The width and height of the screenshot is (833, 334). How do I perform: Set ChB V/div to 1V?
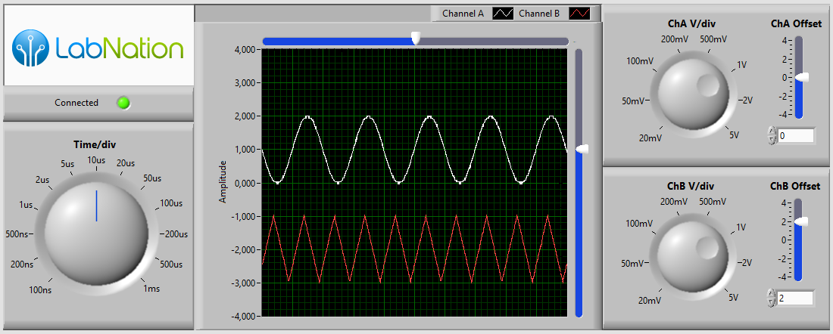[x=741, y=227]
